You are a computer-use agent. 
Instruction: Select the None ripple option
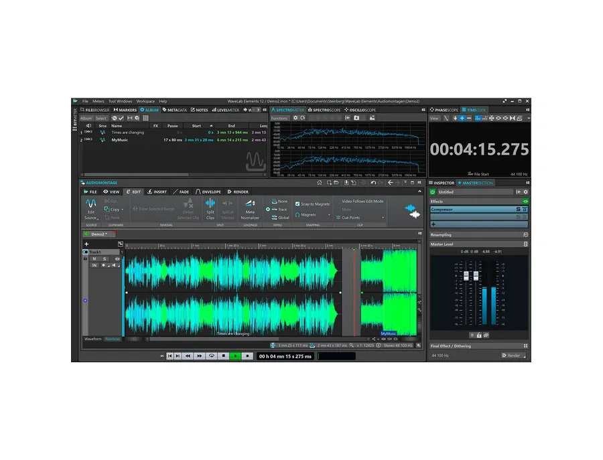279,202
